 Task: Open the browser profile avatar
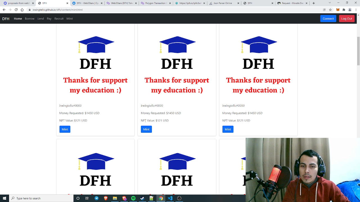[x=350, y=10]
